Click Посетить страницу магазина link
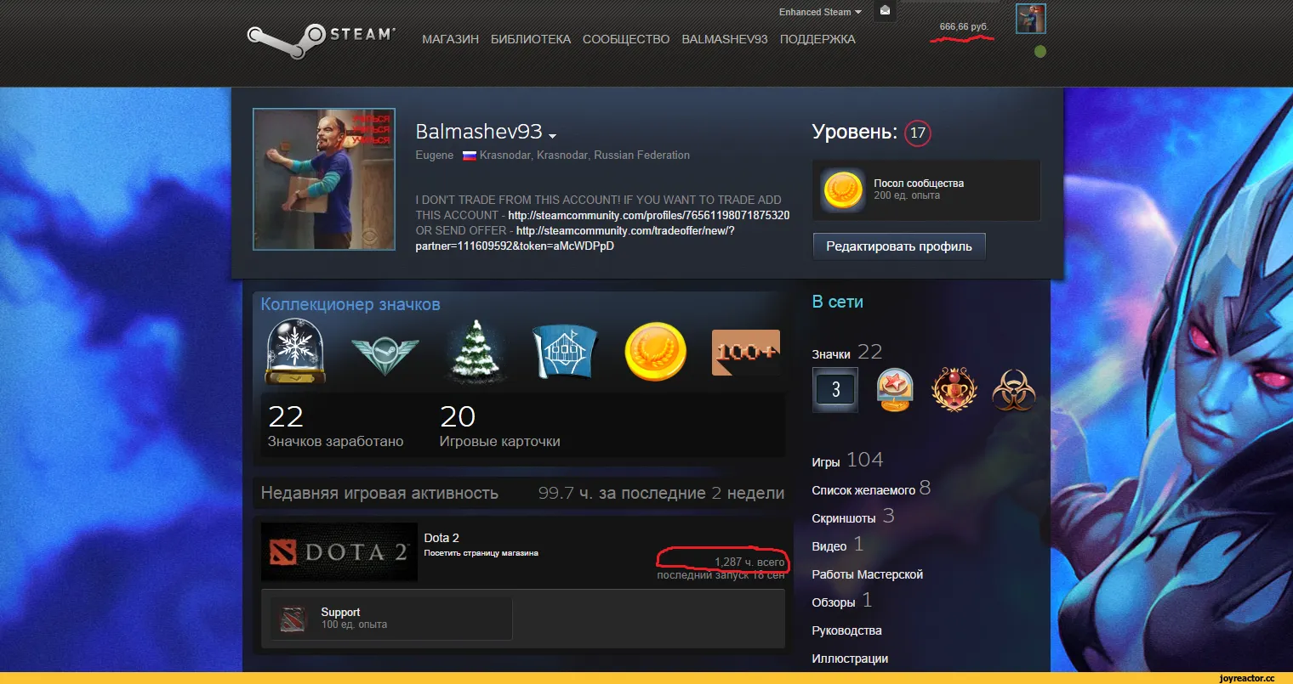The image size is (1293, 684). (x=481, y=553)
